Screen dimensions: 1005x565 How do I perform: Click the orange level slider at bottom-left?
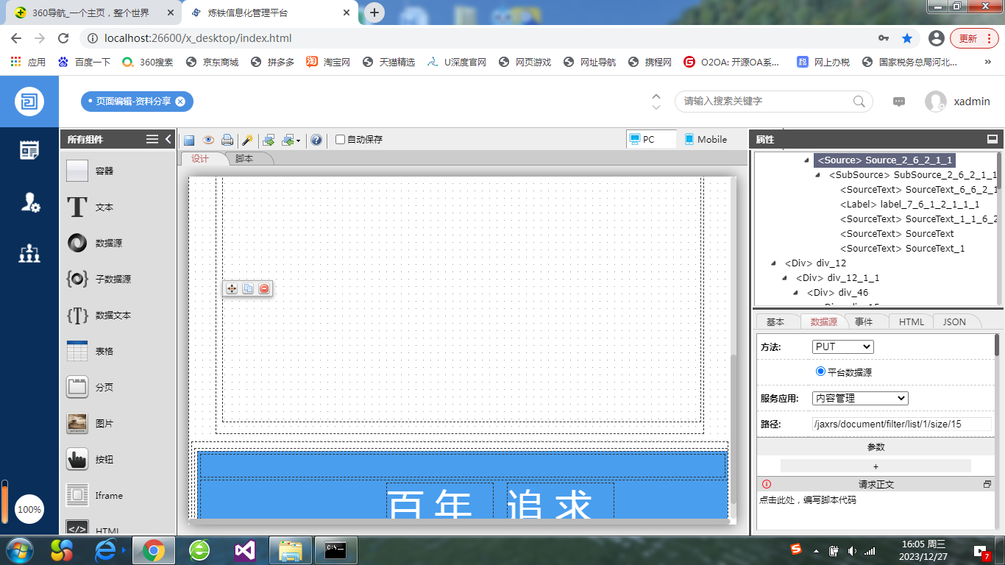pyautogui.click(x=4, y=502)
